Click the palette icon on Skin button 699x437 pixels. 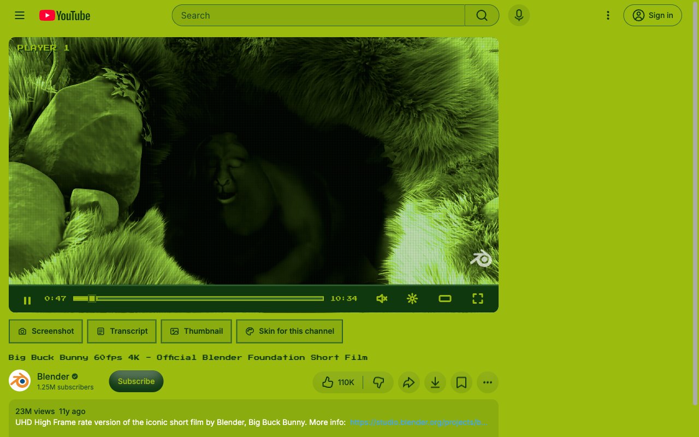click(250, 332)
